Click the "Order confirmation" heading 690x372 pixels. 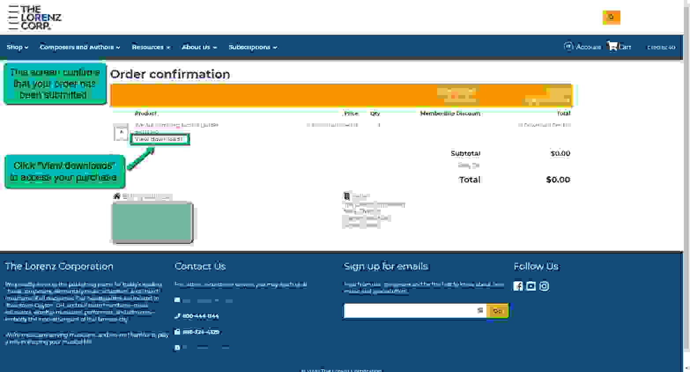tap(170, 74)
